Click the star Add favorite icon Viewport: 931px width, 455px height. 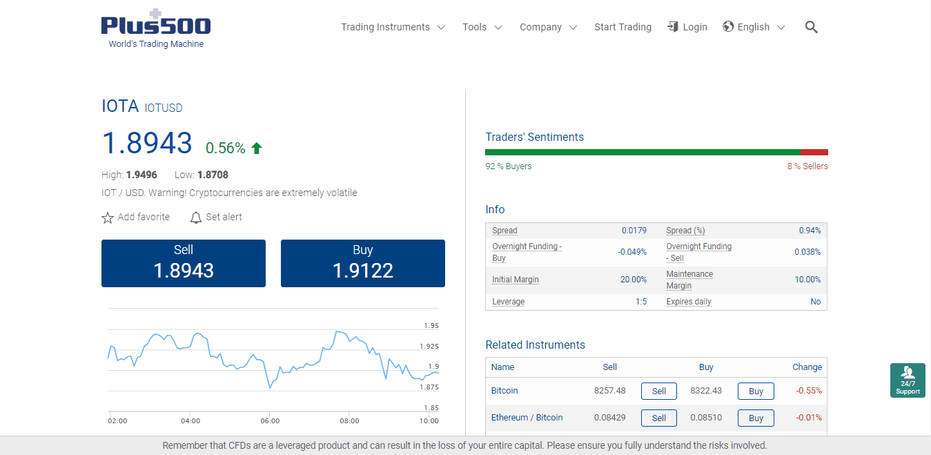(108, 217)
